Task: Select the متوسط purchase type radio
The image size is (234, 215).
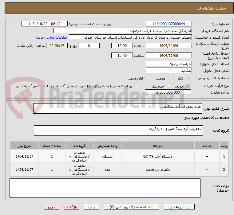Action: click(168, 86)
